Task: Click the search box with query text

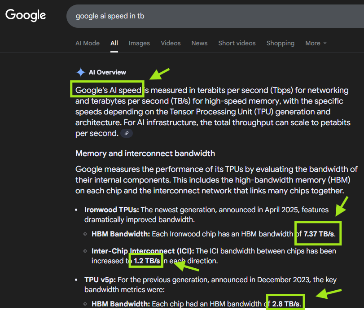Action: pos(215,16)
